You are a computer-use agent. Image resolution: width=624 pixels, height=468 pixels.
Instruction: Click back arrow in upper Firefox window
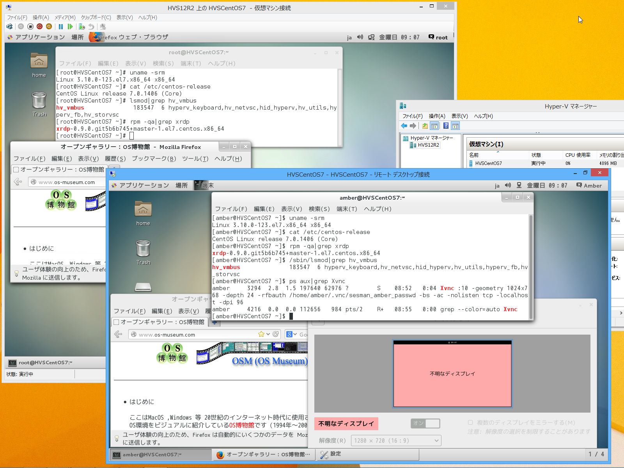click(18, 182)
